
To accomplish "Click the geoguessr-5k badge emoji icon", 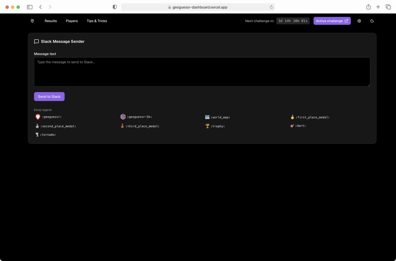I will [123, 117].
